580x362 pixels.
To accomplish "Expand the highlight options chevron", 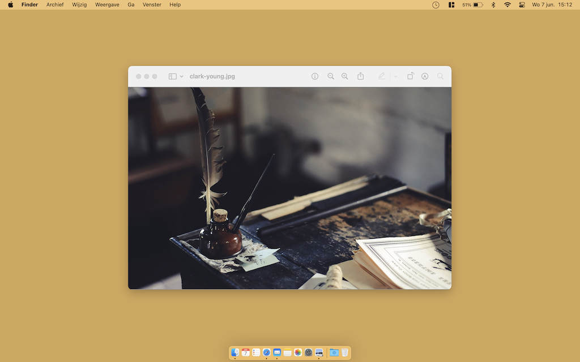I will [395, 76].
